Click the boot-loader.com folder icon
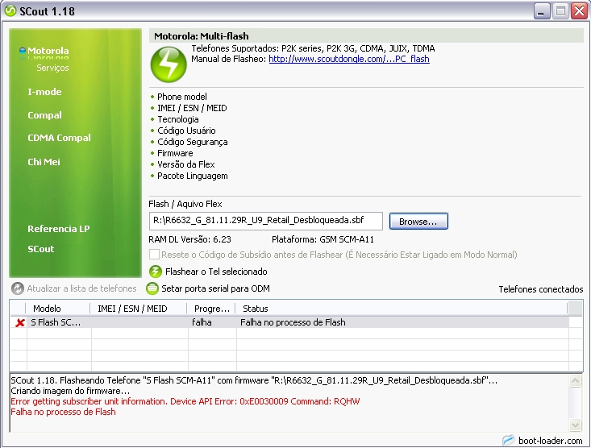This screenshot has height=448, width=591. click(x=509, y=440)
